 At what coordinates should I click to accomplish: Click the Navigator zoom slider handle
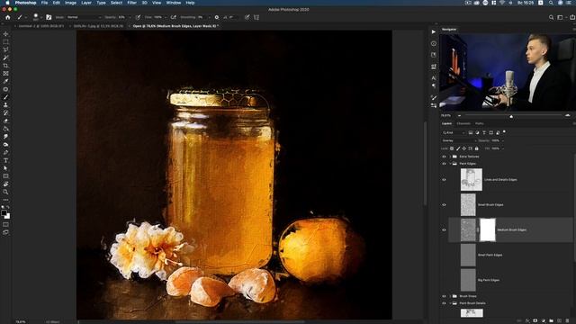tap(511, 116)
